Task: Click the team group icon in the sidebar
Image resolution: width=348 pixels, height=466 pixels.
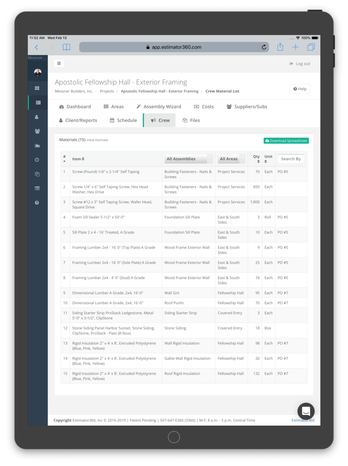Action: coord(37,131)
